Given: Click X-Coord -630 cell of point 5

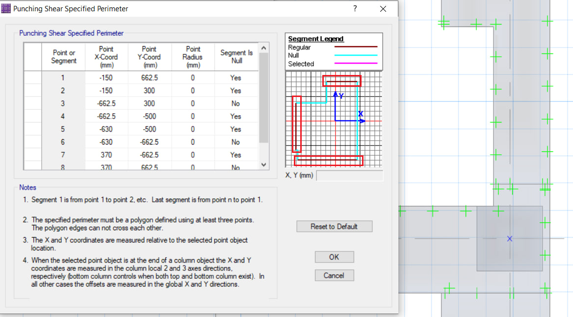Looking at the screenshot, I should tap(106, 129).
